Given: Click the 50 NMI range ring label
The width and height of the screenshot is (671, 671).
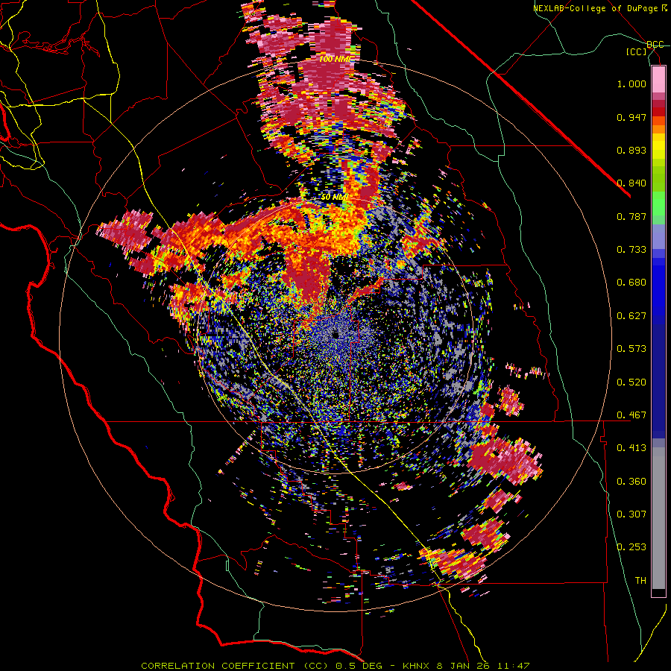Looking at the screenshot, I should tap(335, 198).
